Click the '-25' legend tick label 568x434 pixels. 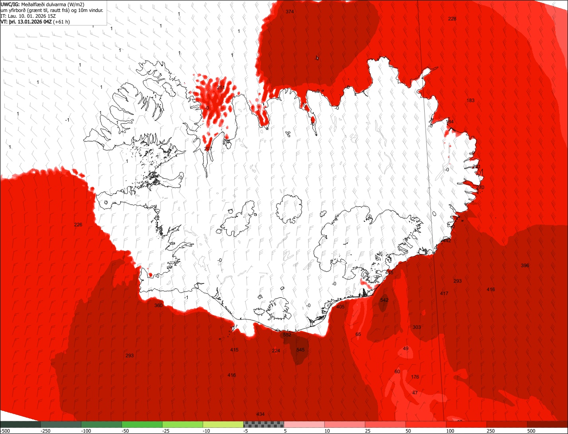[x=166, y=431]
